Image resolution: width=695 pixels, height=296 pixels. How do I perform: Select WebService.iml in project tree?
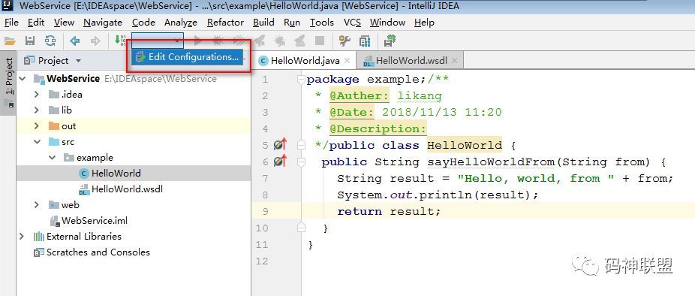coord(95,221)
